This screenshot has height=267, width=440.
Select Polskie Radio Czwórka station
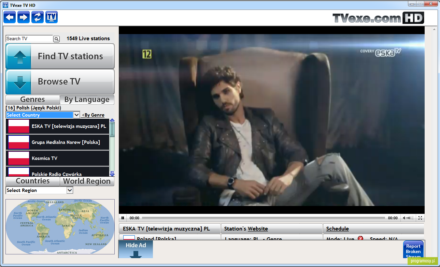[57, 172]
